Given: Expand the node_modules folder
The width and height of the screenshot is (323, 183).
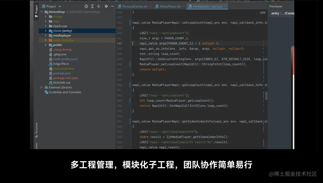Looking at the screenshot, I should pyautogui.click(x=46, y=40).
